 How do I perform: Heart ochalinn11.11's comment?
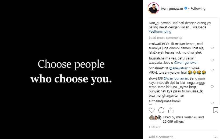coord(212,70)
